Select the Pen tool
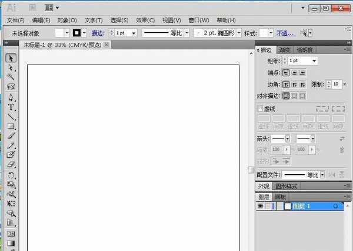 (x=11, y=97)
